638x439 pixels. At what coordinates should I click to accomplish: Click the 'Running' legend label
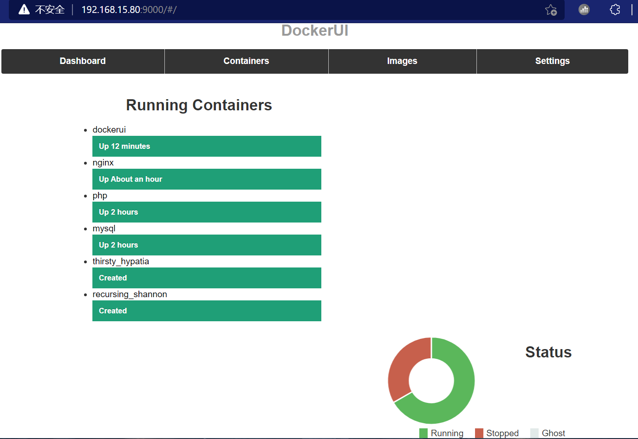447,433
